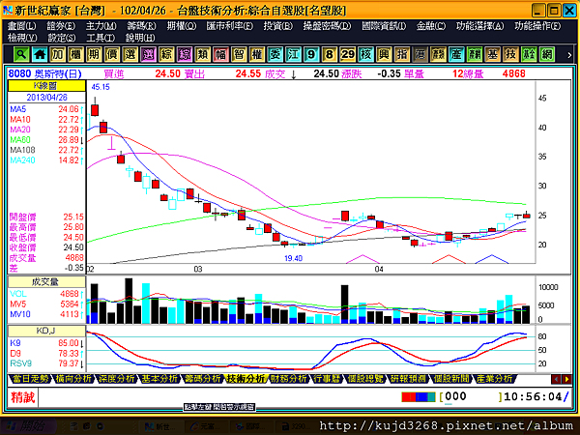Open the 功能選擇(A) menu
The image size is (580, 435).
(x=479, y=26)
